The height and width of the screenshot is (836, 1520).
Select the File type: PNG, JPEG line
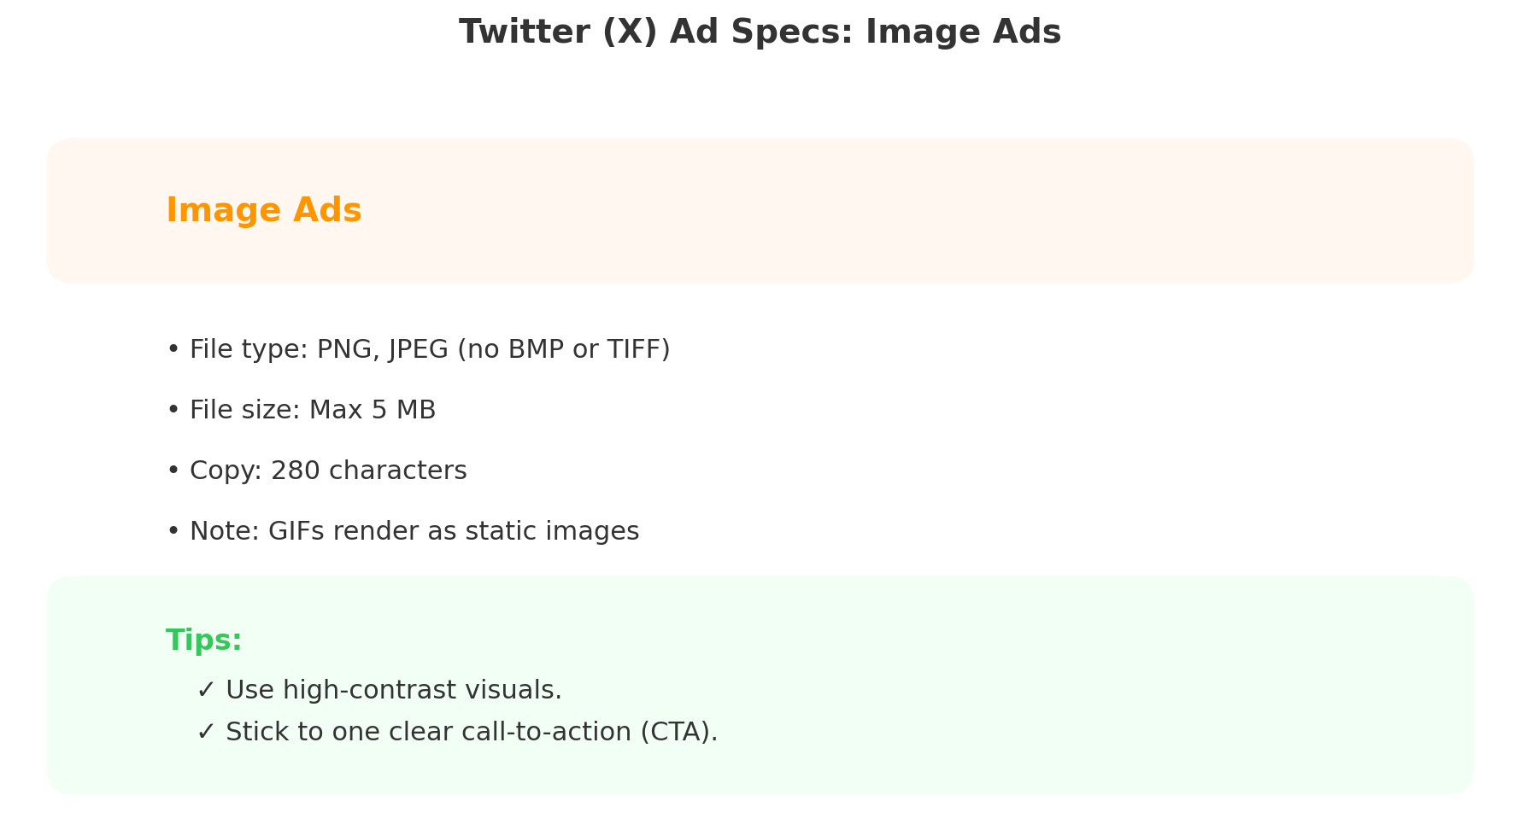click(429, 349)
